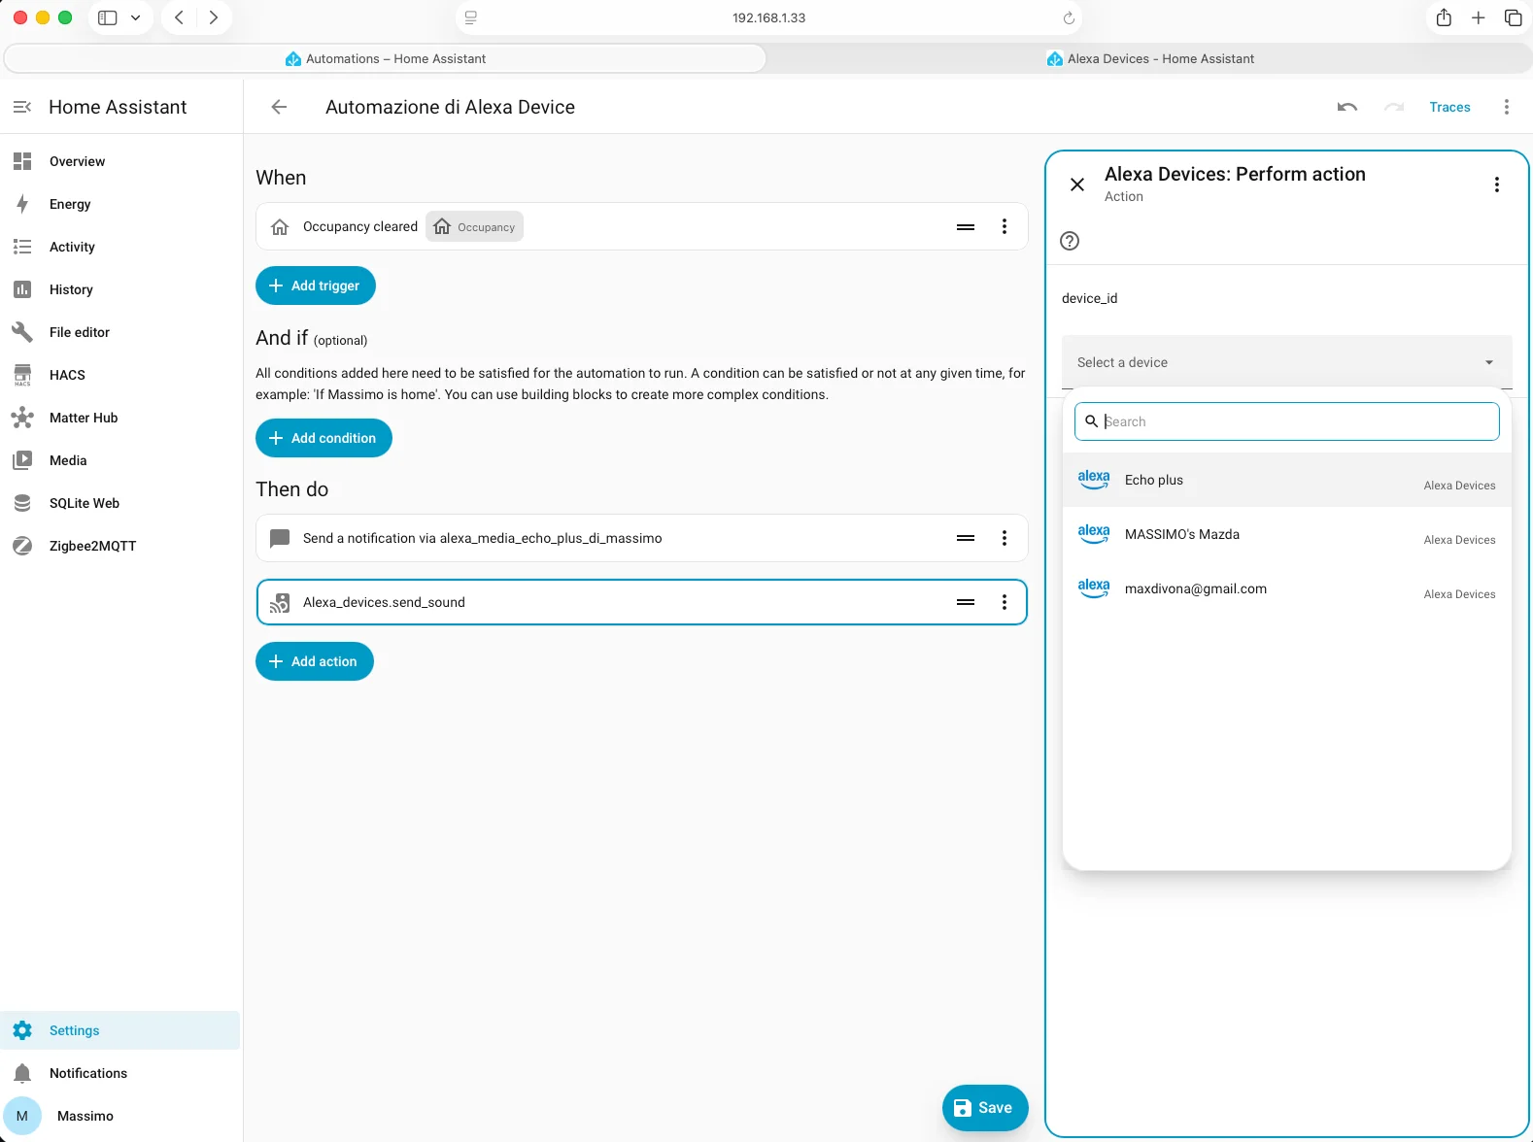
Task: Open the Perform action panel overflow menu
Action: [1497, 185]
